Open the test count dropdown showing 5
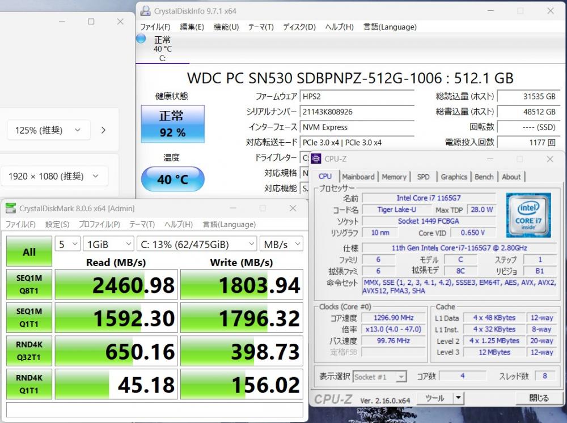The height and width of the screenshot is (423, 567). (67, 244)
